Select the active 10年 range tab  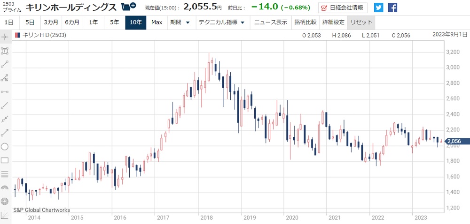[x=136, y=22]
